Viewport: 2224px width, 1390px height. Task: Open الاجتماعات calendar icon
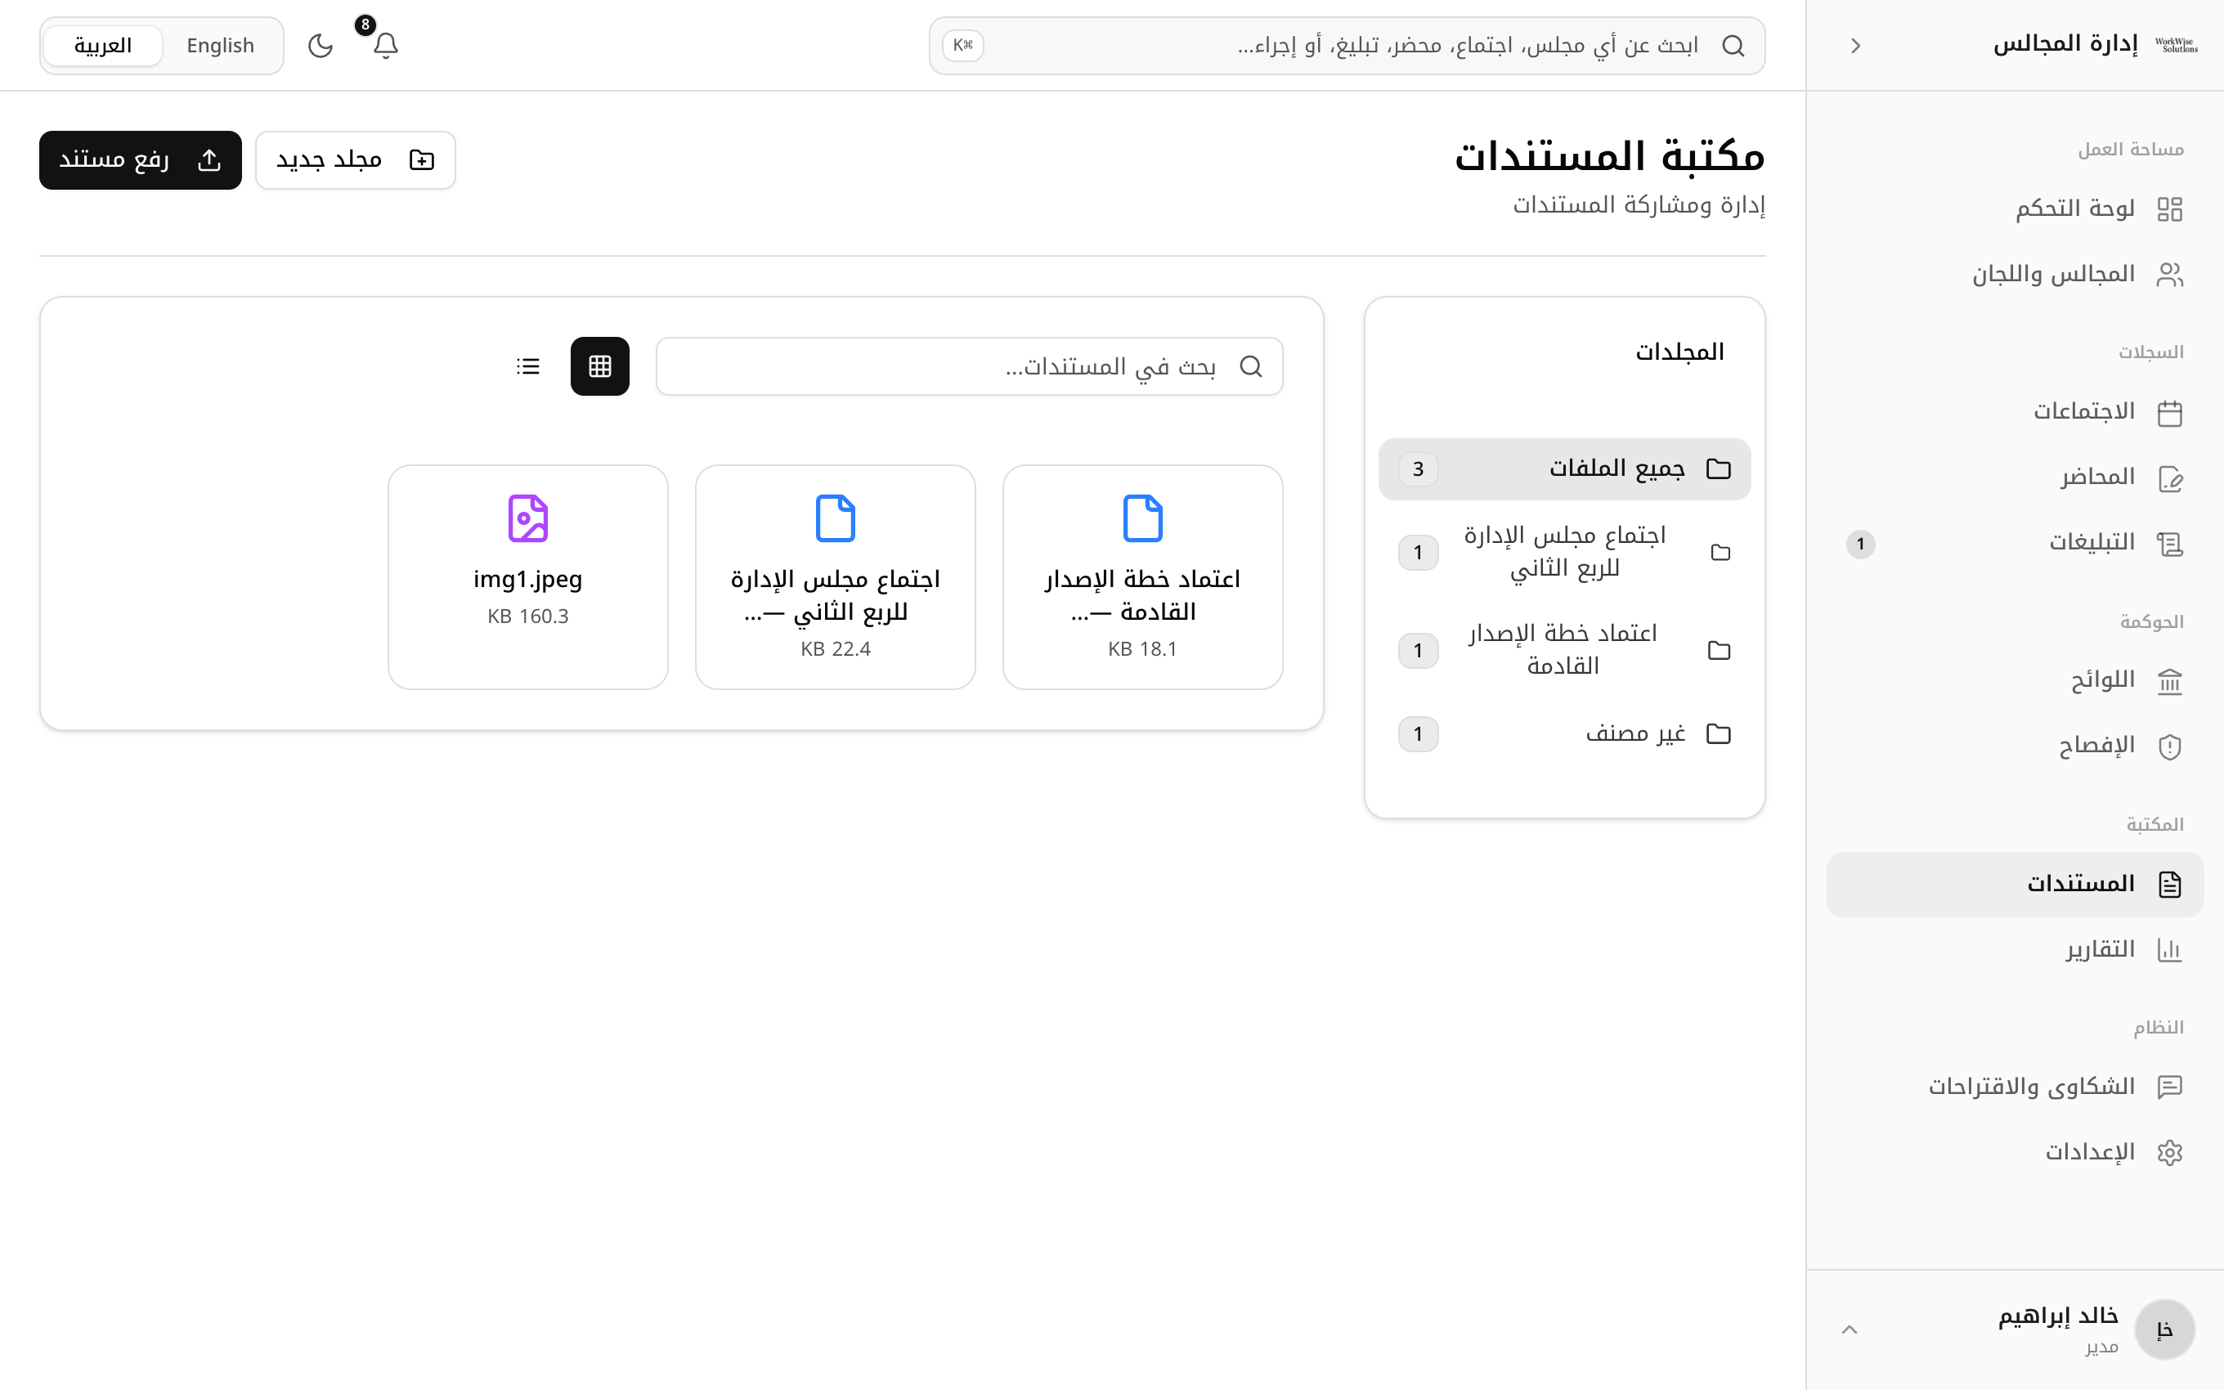tap(2170, 412)
